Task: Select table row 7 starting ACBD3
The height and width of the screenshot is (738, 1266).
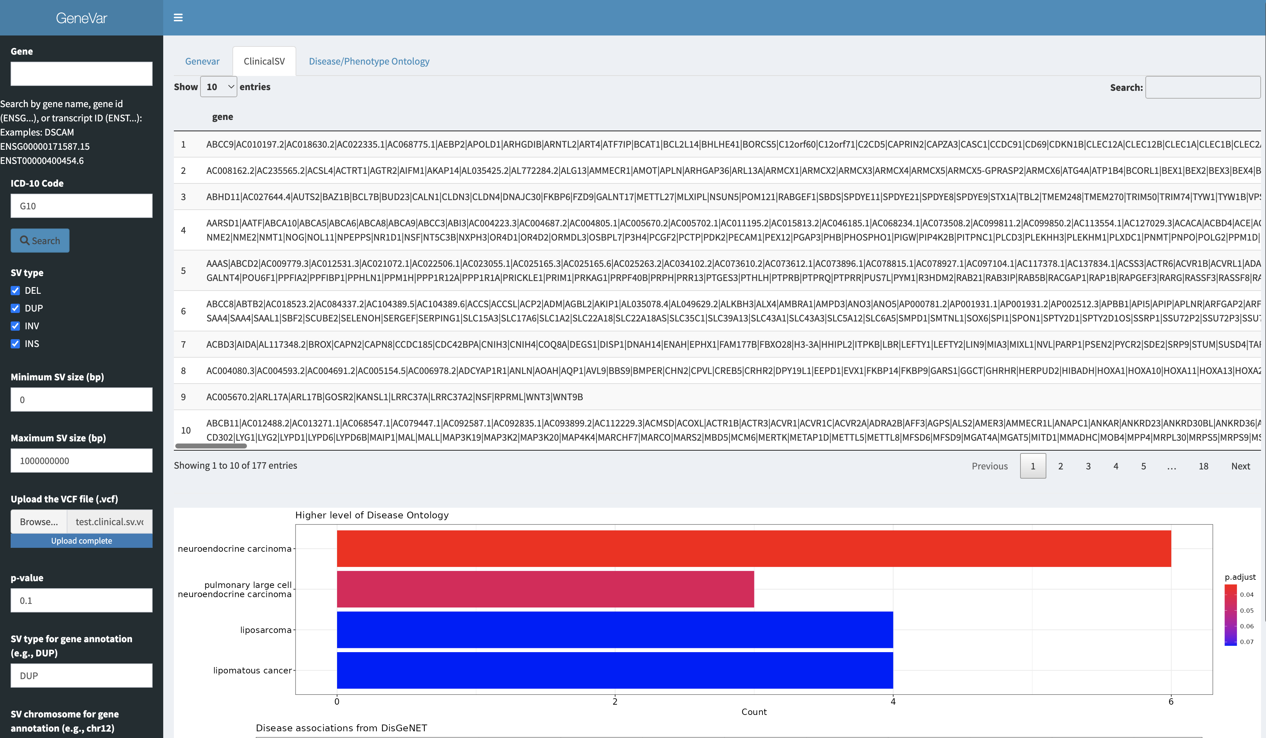Action: [717, 344]
